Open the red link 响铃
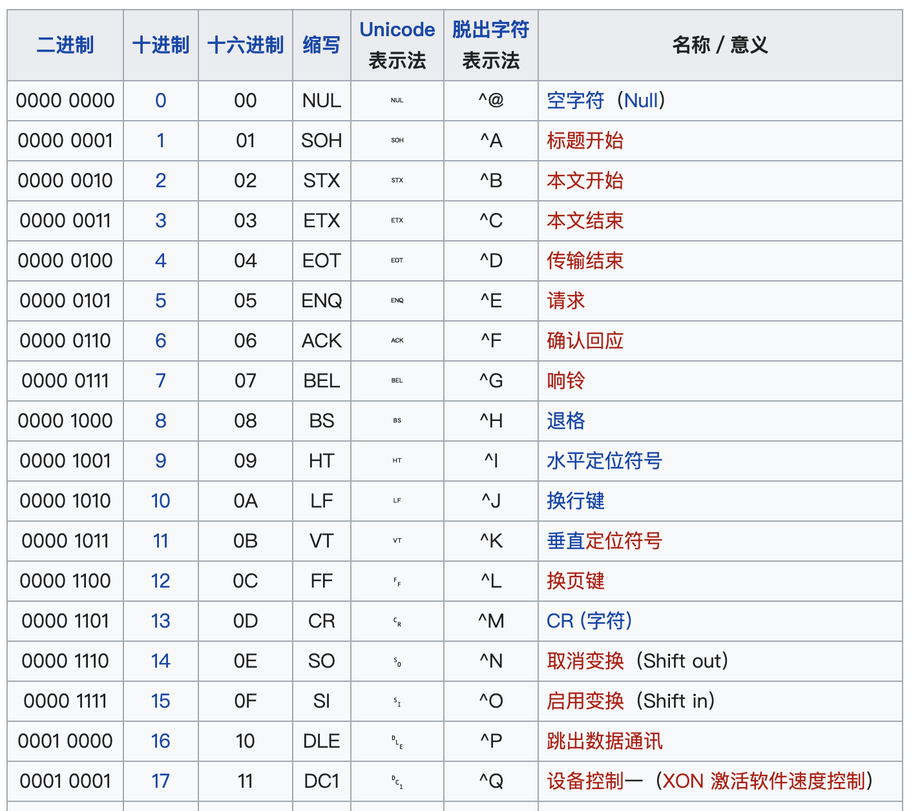This screenshot has width=911, height=811. point(566,381)
